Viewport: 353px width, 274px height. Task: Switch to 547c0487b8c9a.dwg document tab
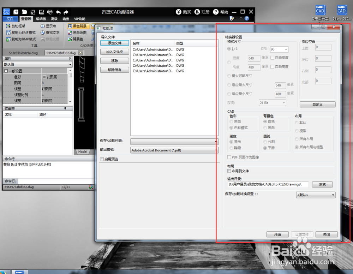point(23,53)
